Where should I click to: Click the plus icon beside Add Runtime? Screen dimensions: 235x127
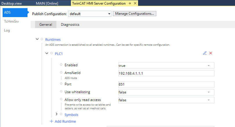click(52, 121)
